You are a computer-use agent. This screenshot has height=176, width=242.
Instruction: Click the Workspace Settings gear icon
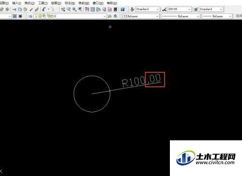tap(15, 16)
